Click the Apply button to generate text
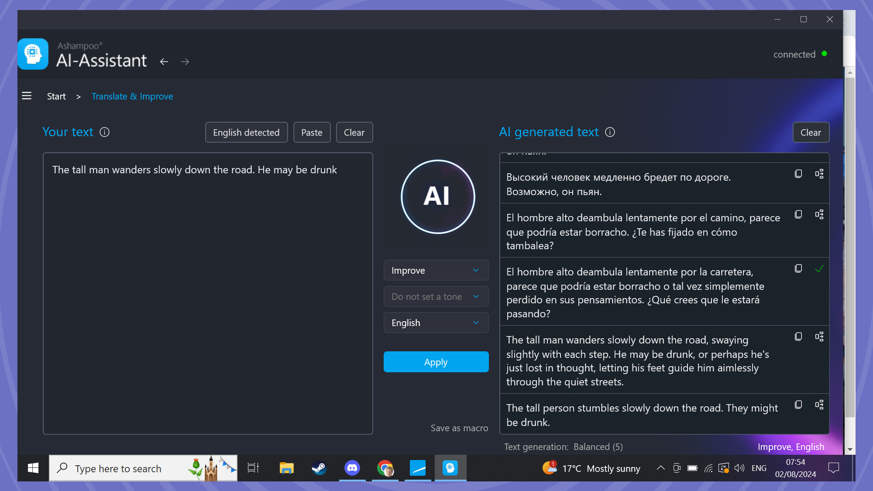The height and width of the screenshot is (491, 873). 436,361
